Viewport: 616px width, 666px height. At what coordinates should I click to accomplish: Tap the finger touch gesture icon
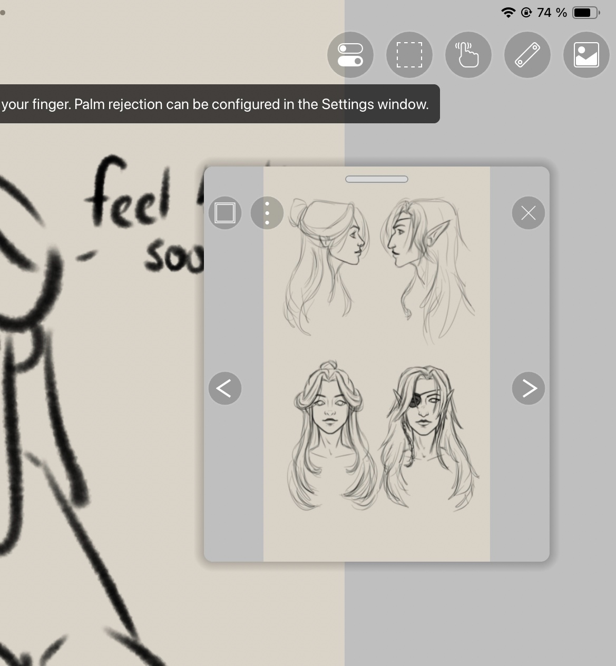pos(468,55)
